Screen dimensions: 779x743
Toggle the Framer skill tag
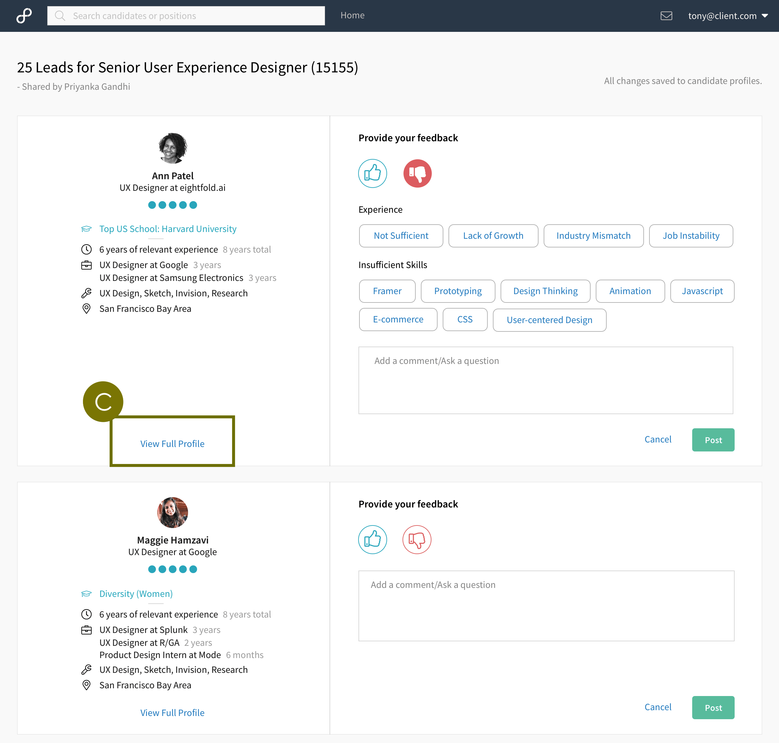[387, 291]
